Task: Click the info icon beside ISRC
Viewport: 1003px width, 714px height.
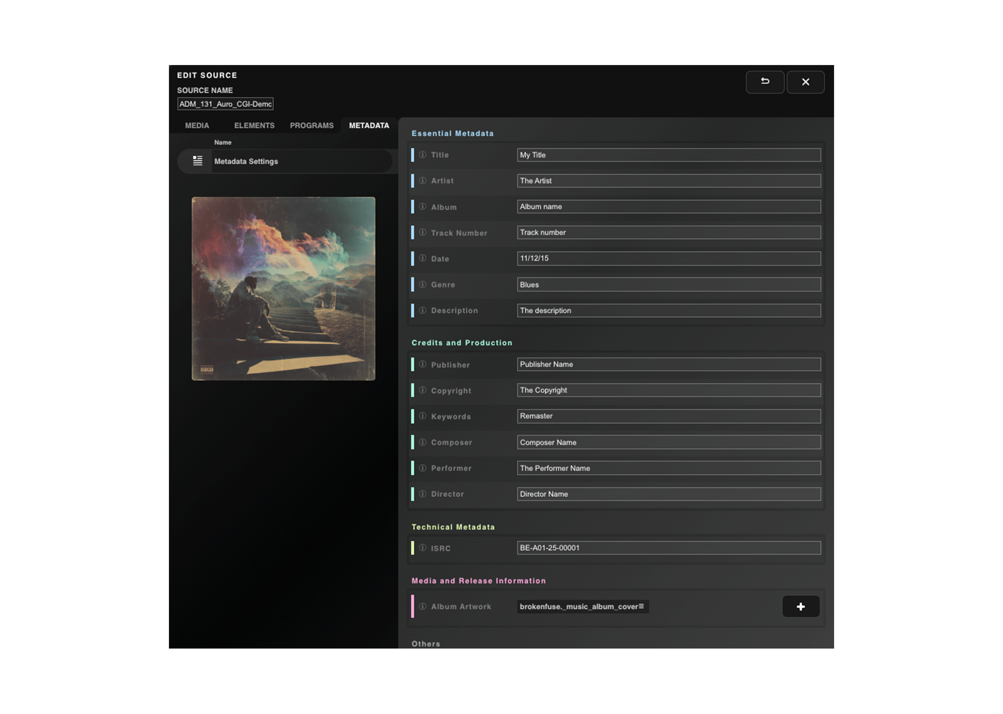Action: pyautogui.click(x=422, y=547)
